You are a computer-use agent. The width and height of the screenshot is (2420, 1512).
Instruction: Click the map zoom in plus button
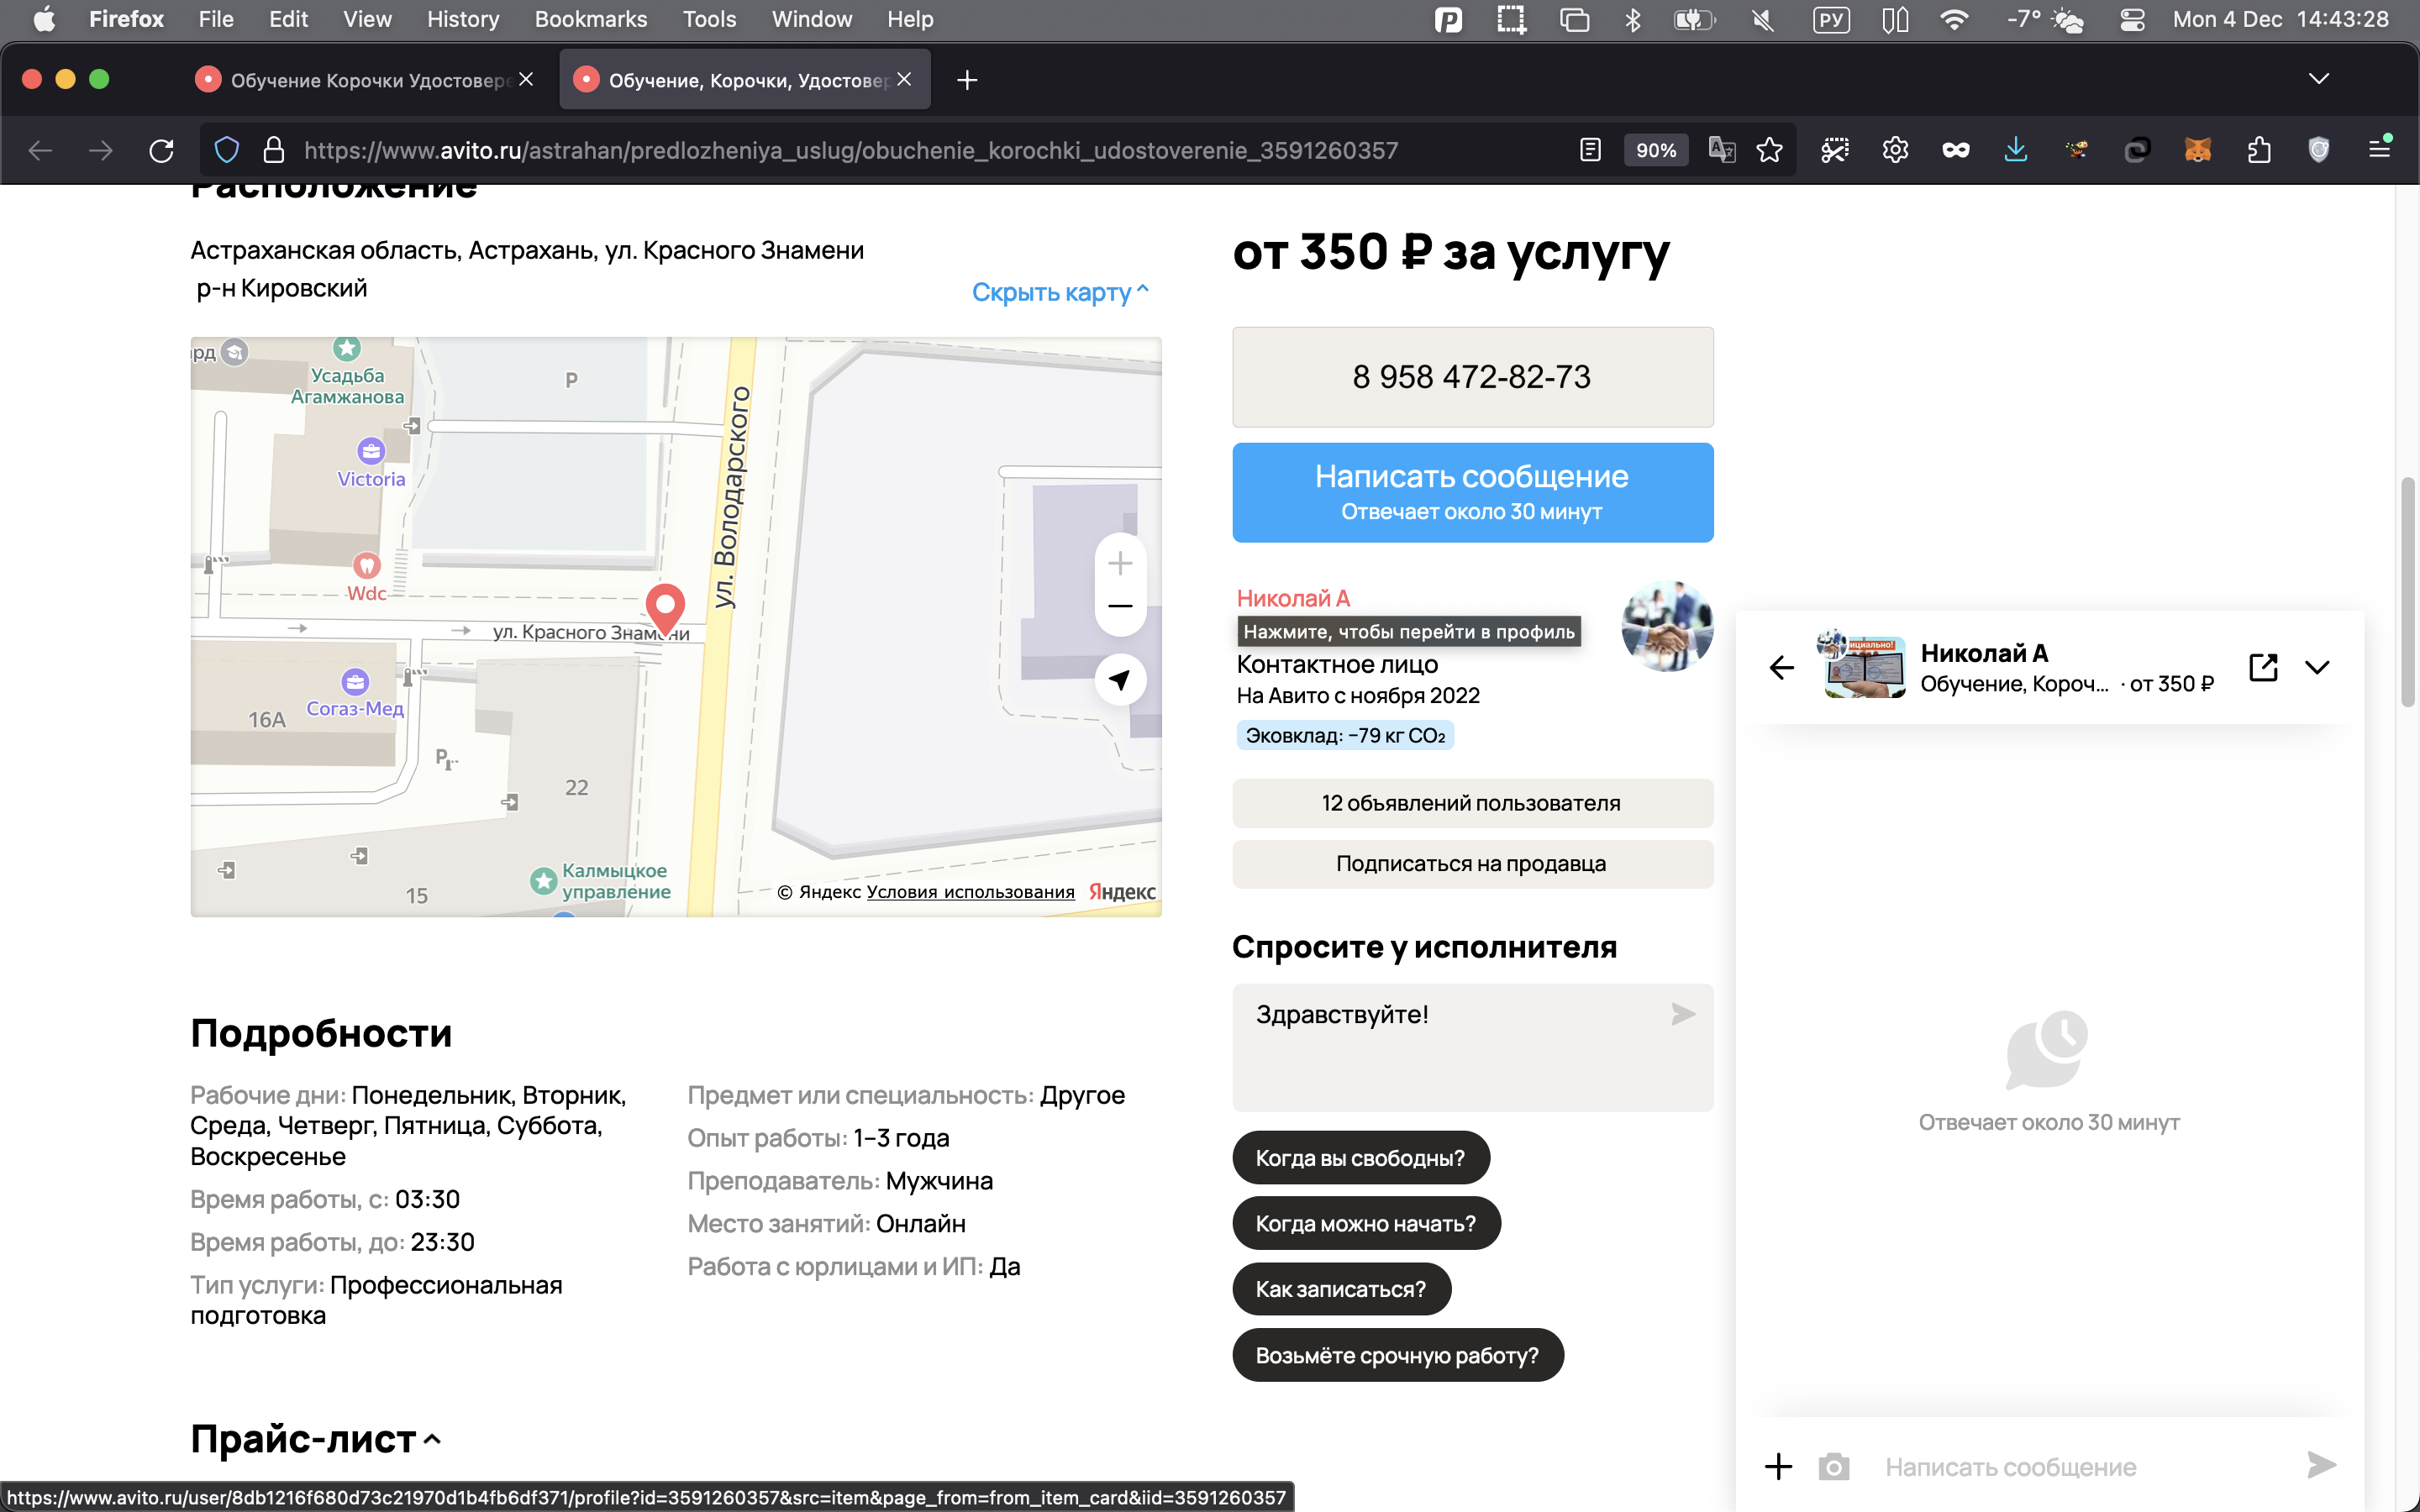tap(1120, 563)
